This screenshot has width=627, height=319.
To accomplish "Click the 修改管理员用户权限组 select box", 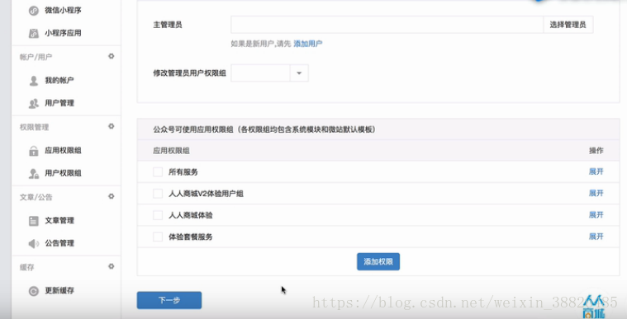I will tap(269, 73).
